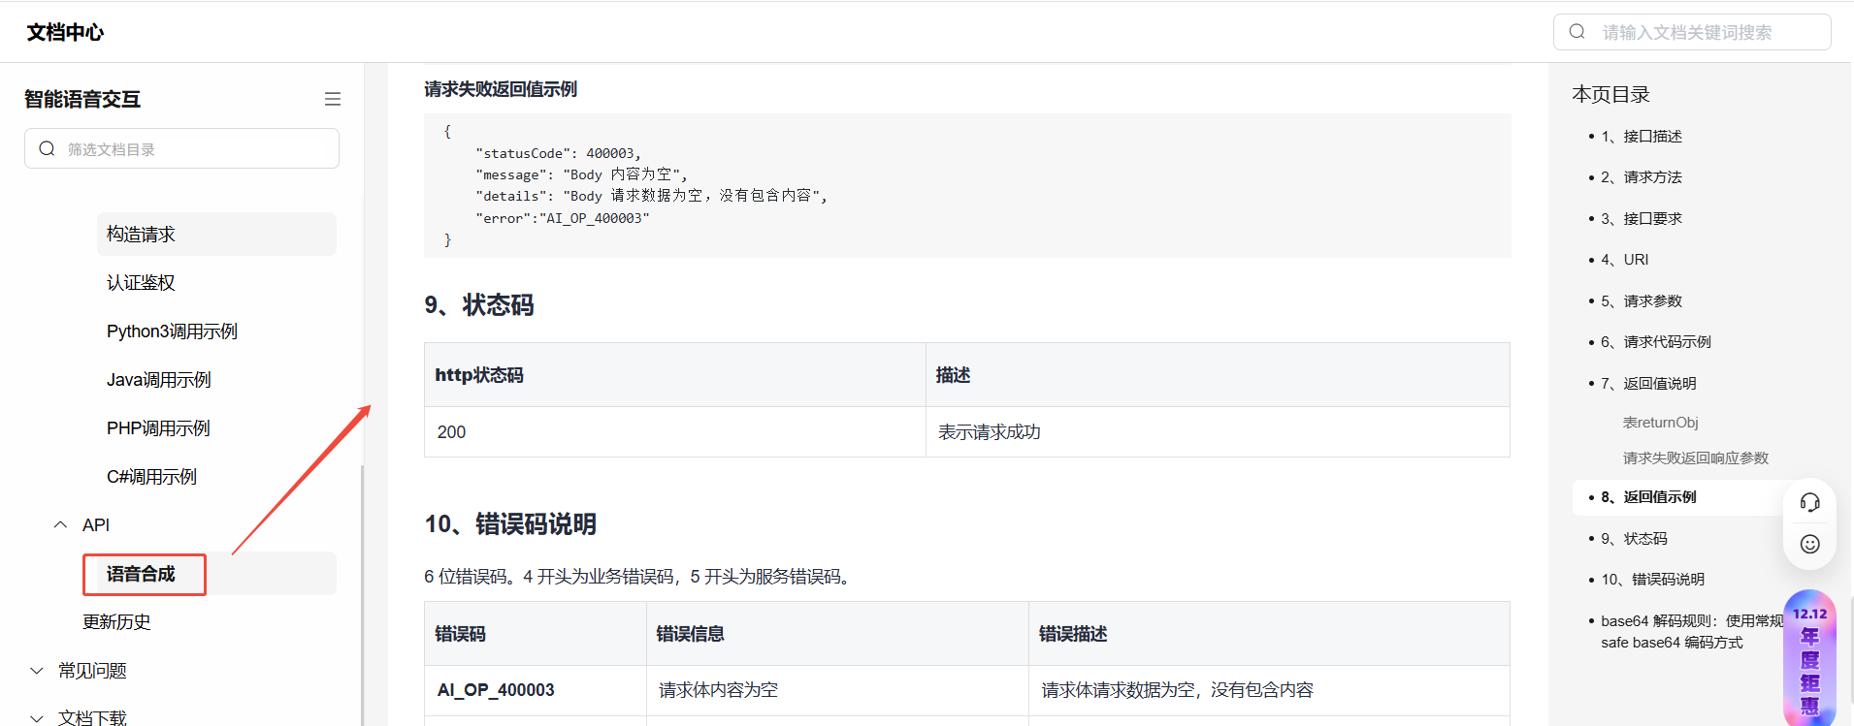
Task: Focus the 筛选文档目录 filter input
Action: point(181,148)
